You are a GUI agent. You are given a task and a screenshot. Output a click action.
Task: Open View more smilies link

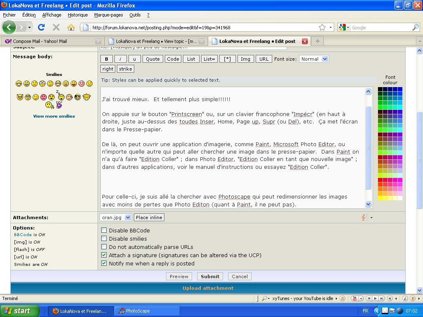(x=54, y=116)
